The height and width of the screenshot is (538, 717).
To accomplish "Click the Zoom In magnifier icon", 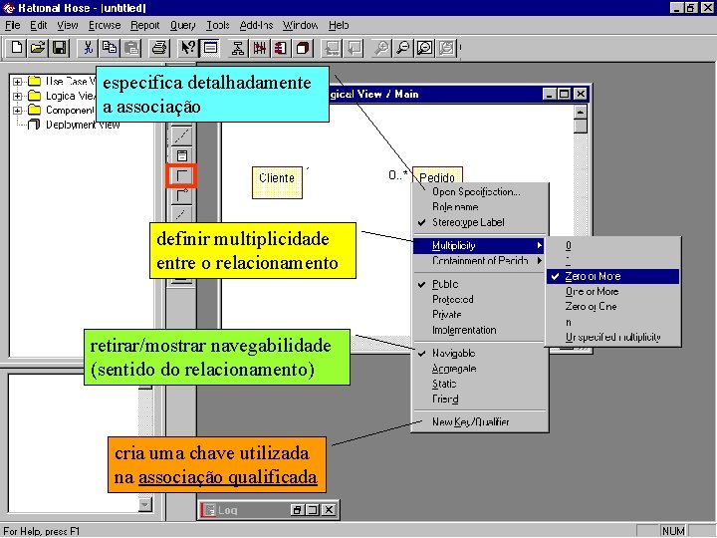I will (380, 48).
